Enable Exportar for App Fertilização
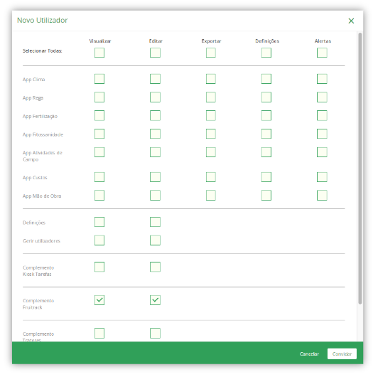Viewport: 373px width, 377px height. click(x=210, y=115)
